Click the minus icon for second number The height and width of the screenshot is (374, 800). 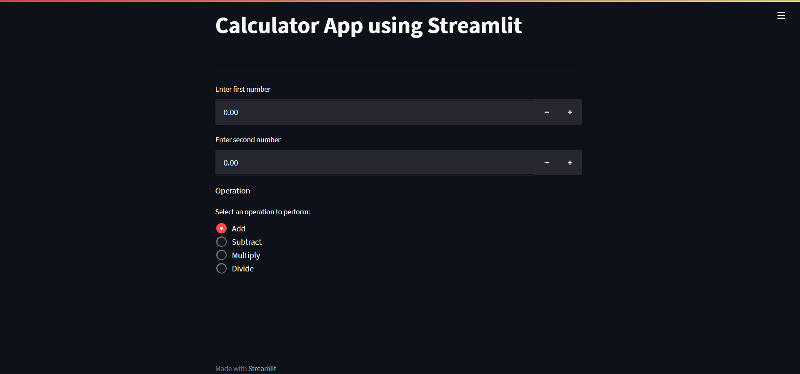point(546,163)
